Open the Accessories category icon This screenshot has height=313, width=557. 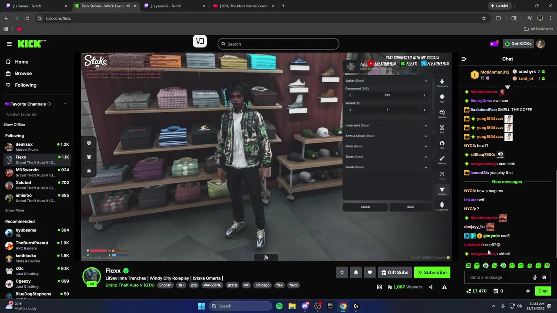tap(442, 206)
